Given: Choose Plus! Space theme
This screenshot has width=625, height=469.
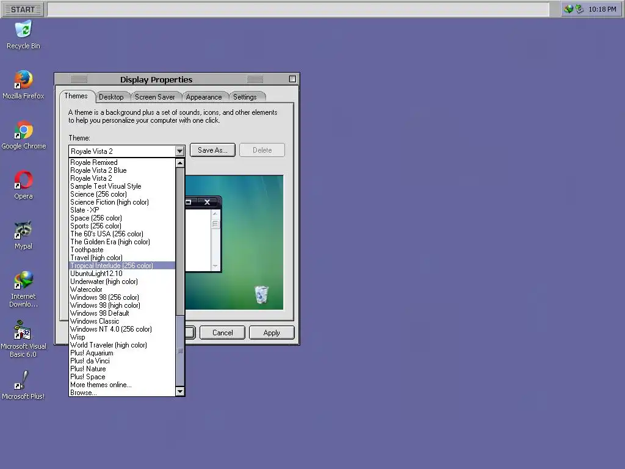Looking at the screenshot, I should point(122,377).
